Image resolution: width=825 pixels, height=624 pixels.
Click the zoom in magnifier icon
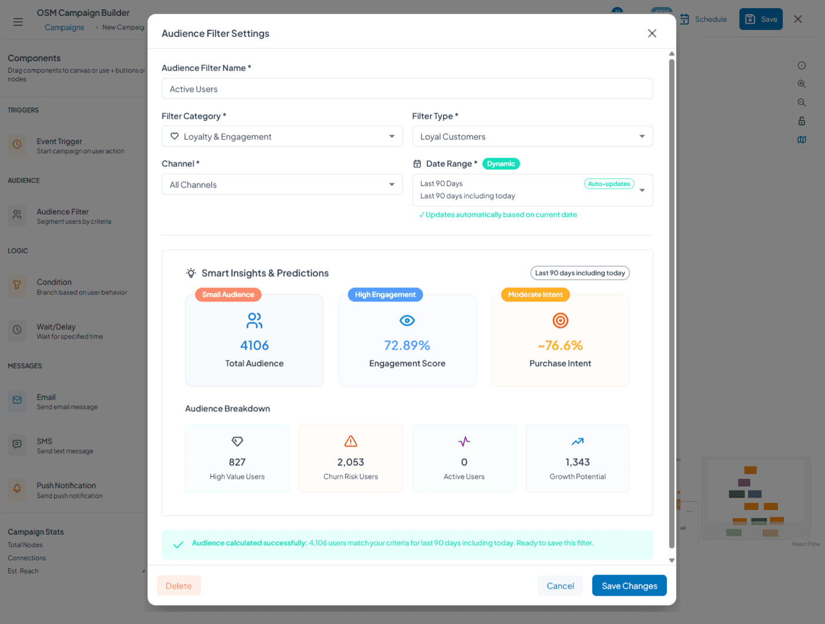(x=801, y=84)
